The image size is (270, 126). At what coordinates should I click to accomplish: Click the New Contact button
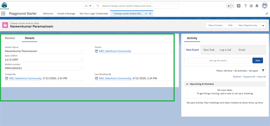(x=216, y=25)
